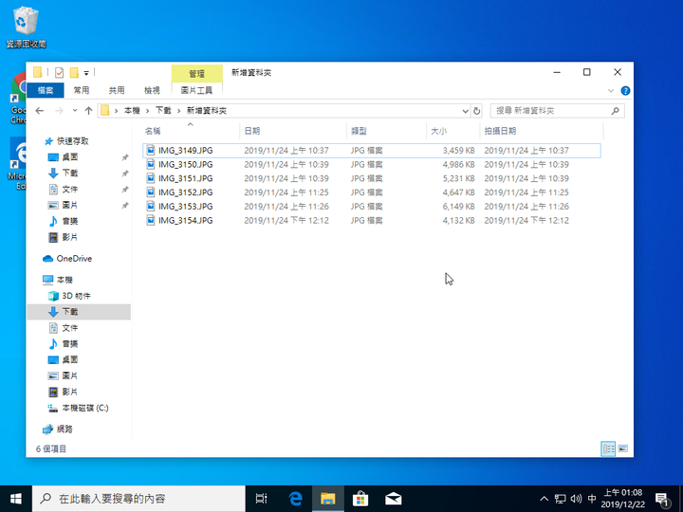Open the volume control tray icon

tap(576, 499)
